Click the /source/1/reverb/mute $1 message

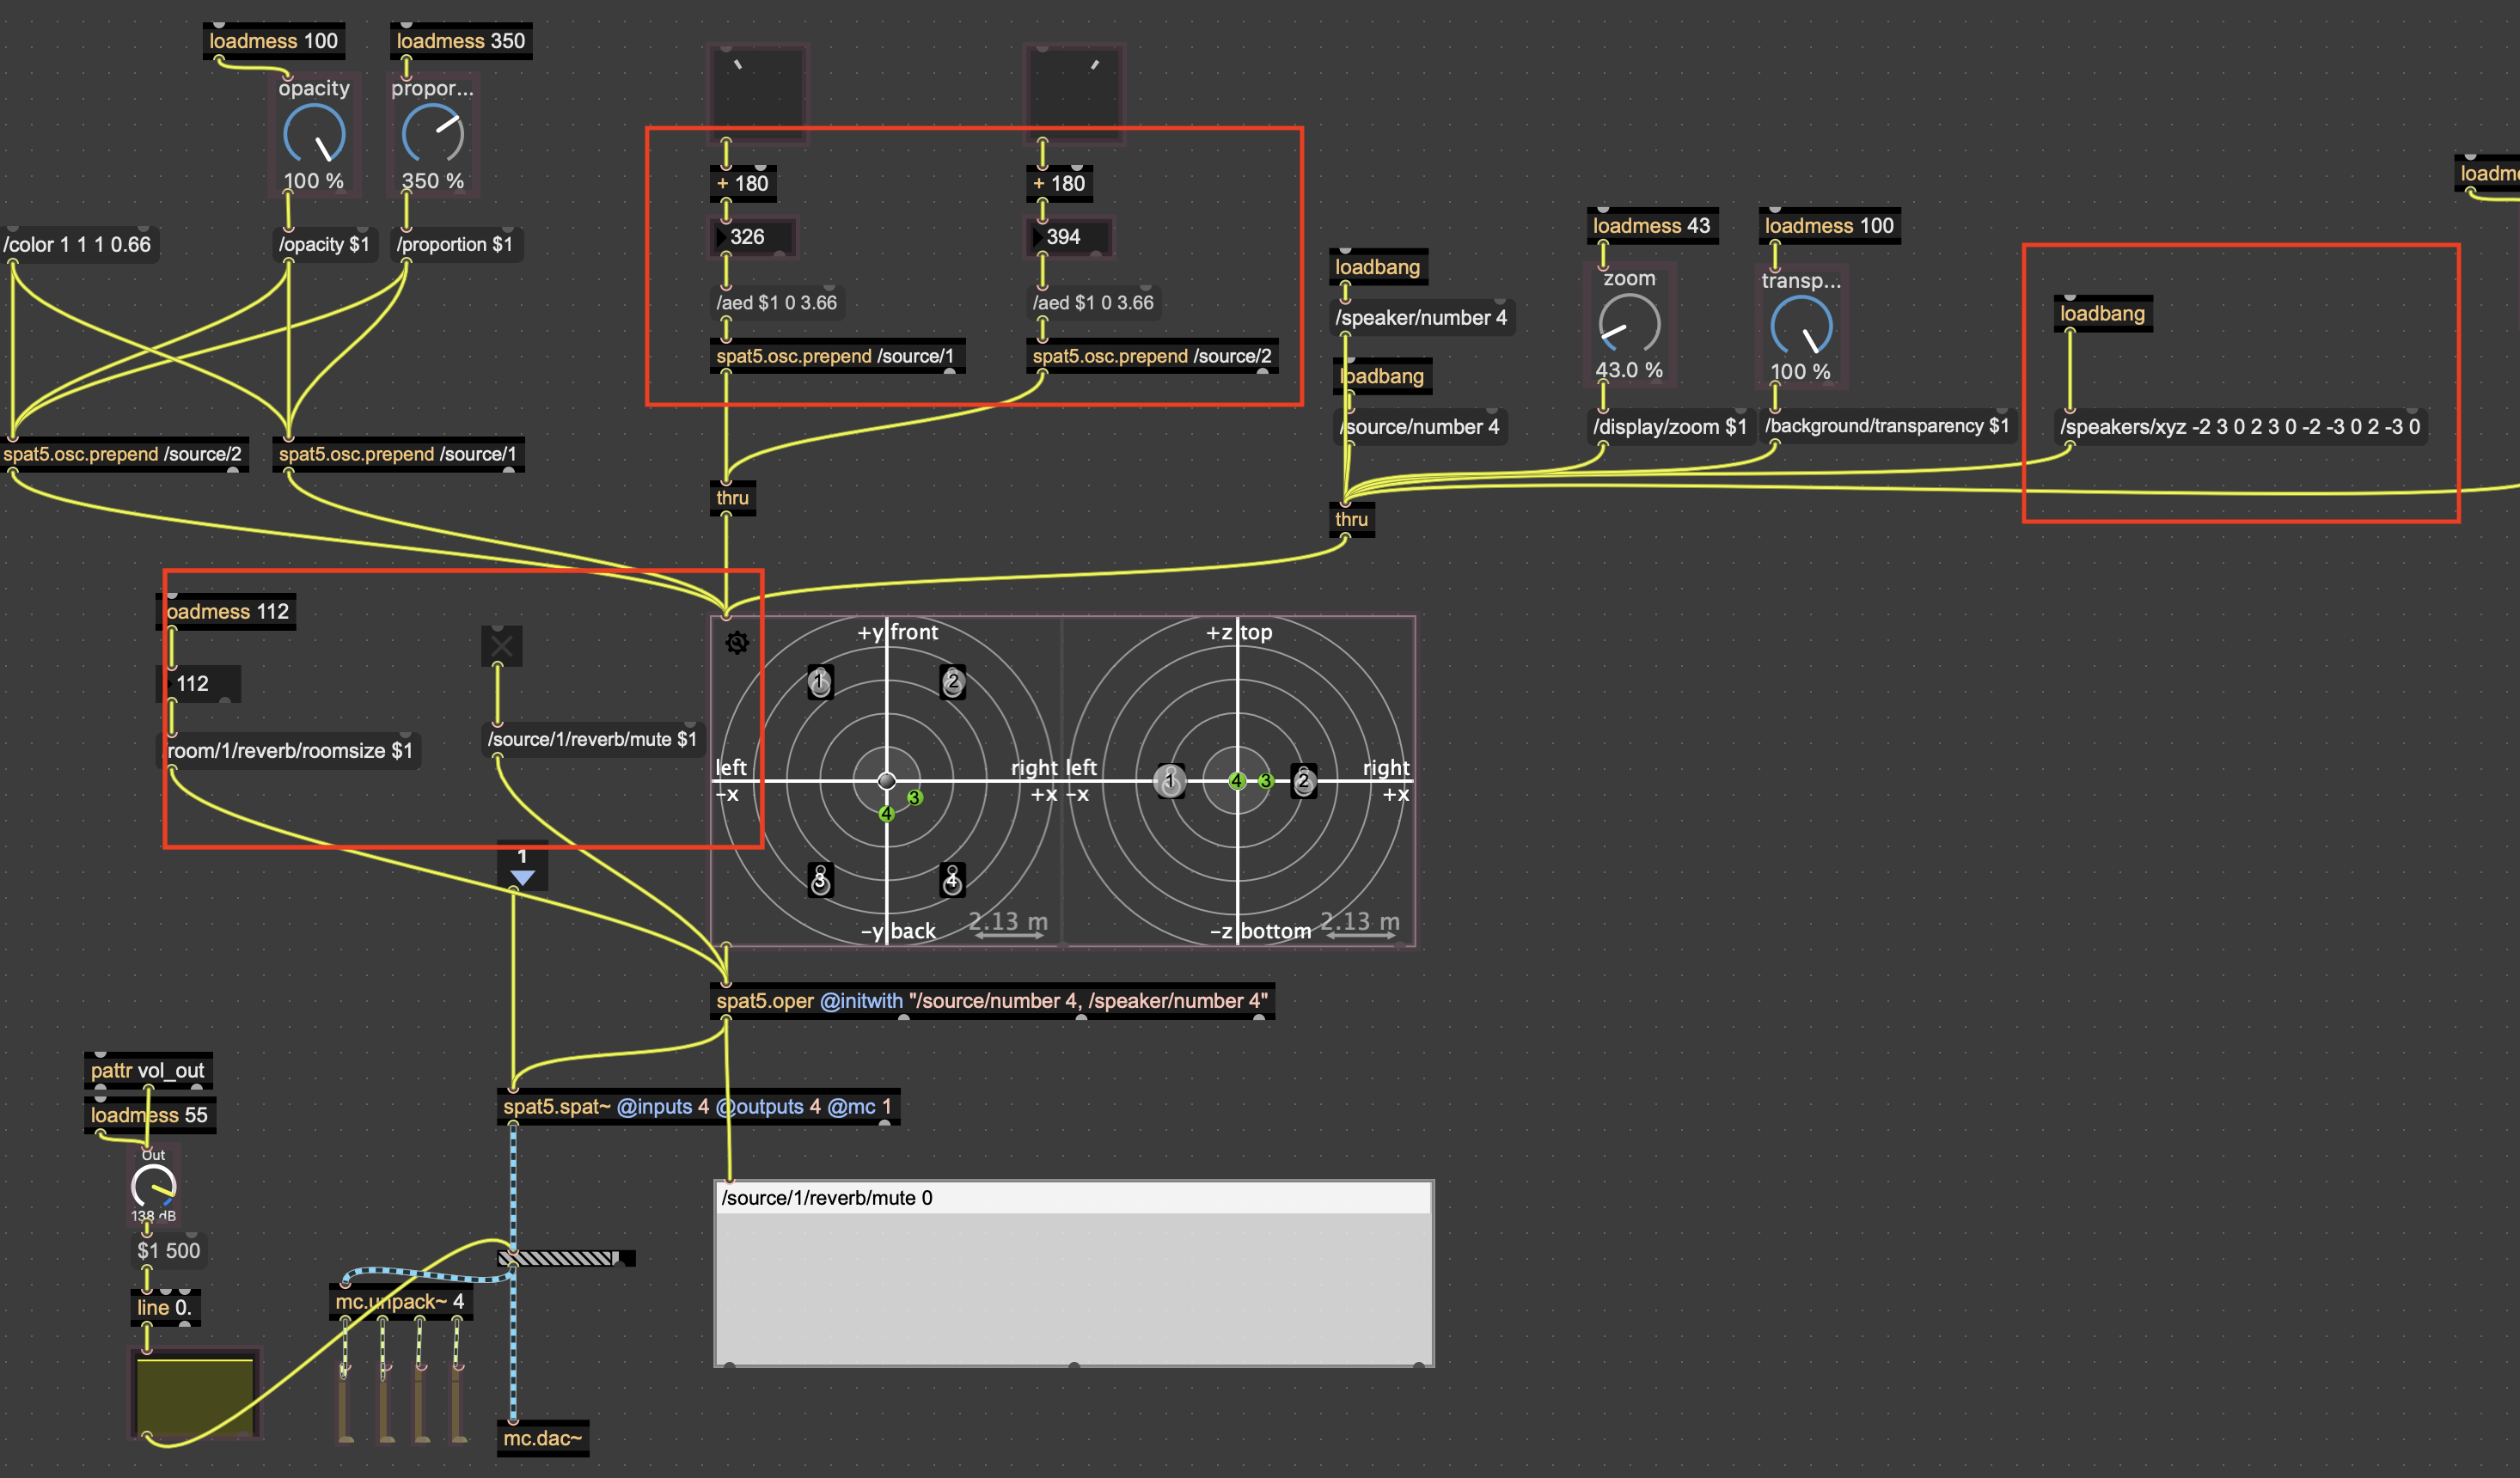click(x=591, y=739)
